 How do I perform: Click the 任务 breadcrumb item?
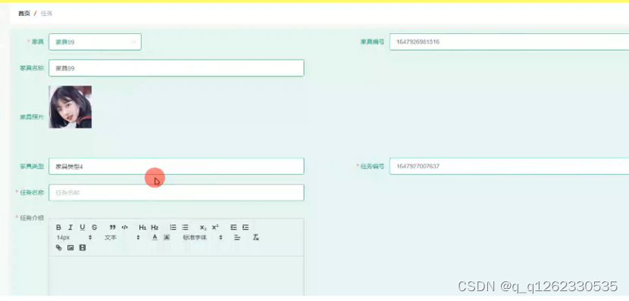coord(46,14)
